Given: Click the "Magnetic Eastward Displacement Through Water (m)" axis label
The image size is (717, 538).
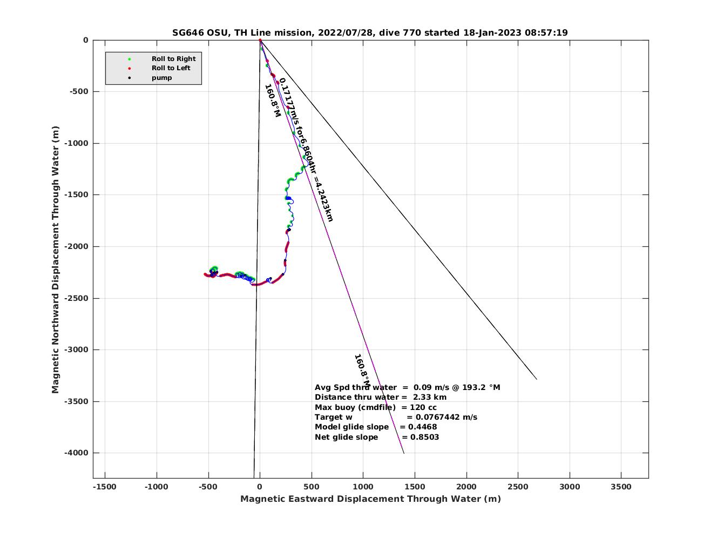Looking at the screenshot, I should (370, 499).
